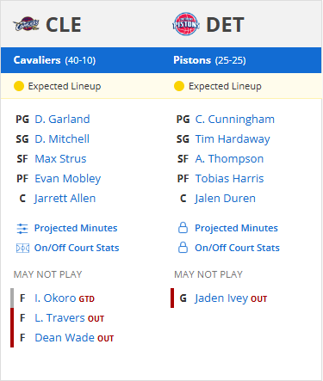Open D. Garland player page
Viewport: 323px width, 381px height.
[x=62, y=120]
